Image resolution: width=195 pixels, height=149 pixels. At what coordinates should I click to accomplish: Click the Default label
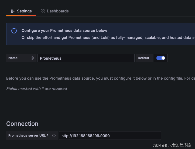point(143,58)
